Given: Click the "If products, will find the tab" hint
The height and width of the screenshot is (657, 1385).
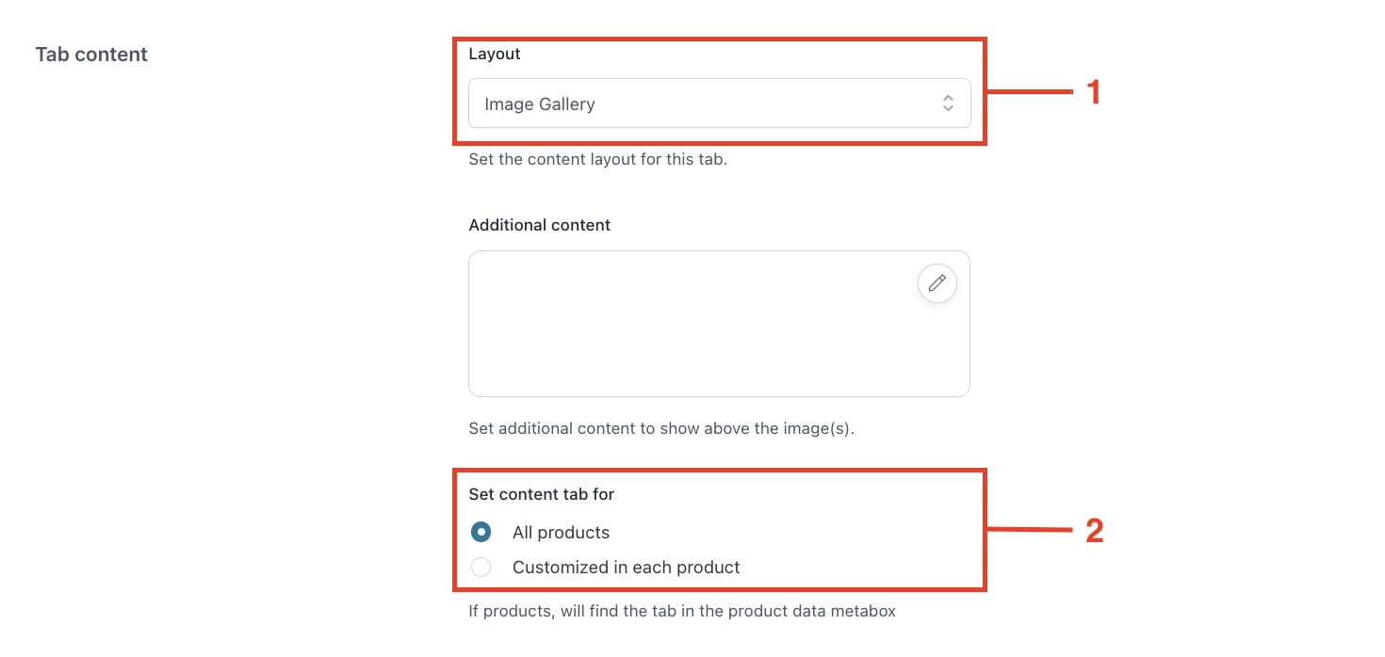Looking at the screenshot, I should (x=682, y=611).
